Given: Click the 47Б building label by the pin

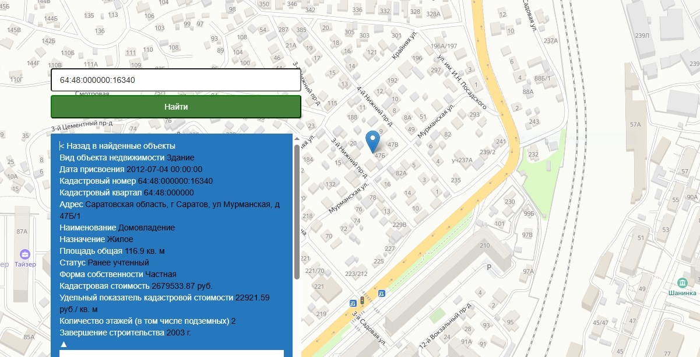Looking at the screenshot, I should (381, 156).
